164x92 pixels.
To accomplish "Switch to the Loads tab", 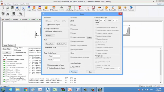I will tap(32, 19).
